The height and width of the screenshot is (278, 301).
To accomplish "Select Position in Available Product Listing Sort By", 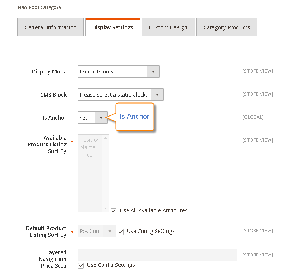I will [89, 140].
